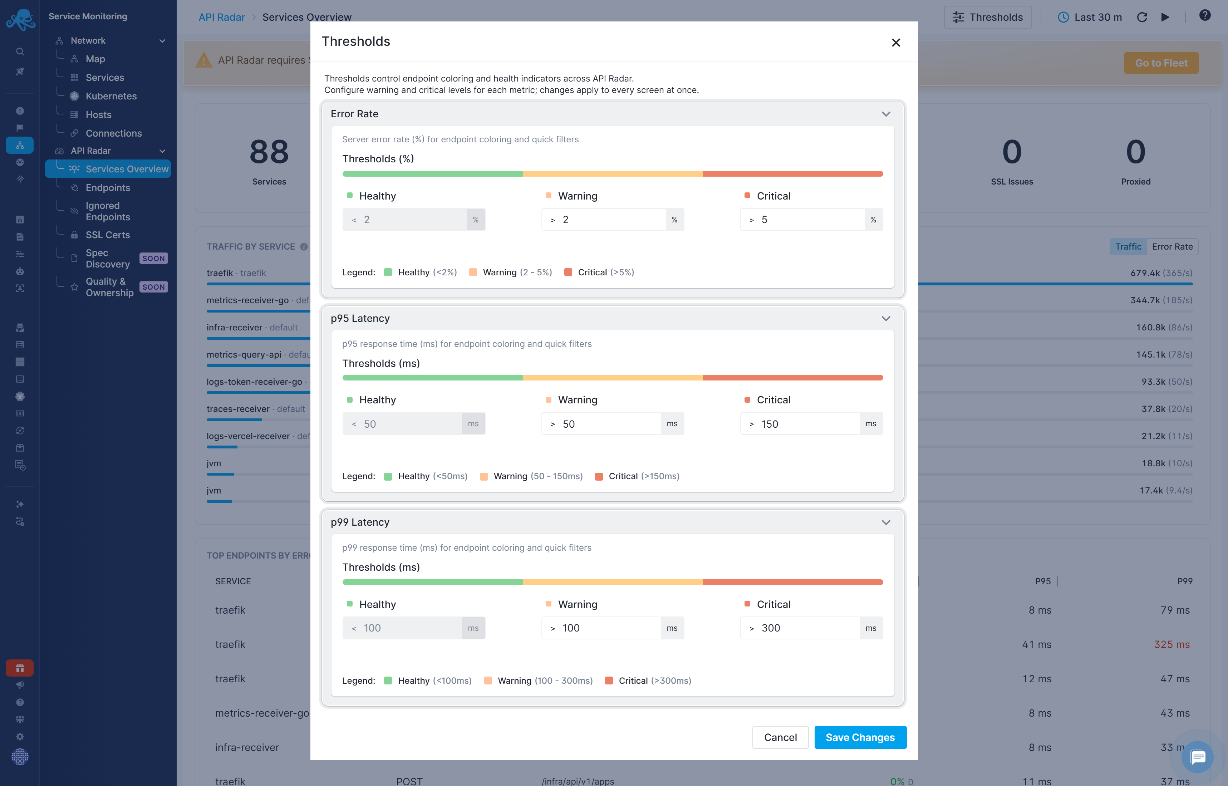Open the Last 30 m time picker
Screen dimensions: 1228x786
[1090, 18]
